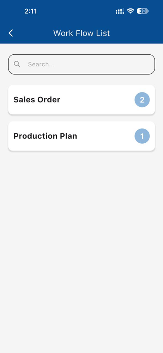Tap blank space inside Production Plan card

106,136
